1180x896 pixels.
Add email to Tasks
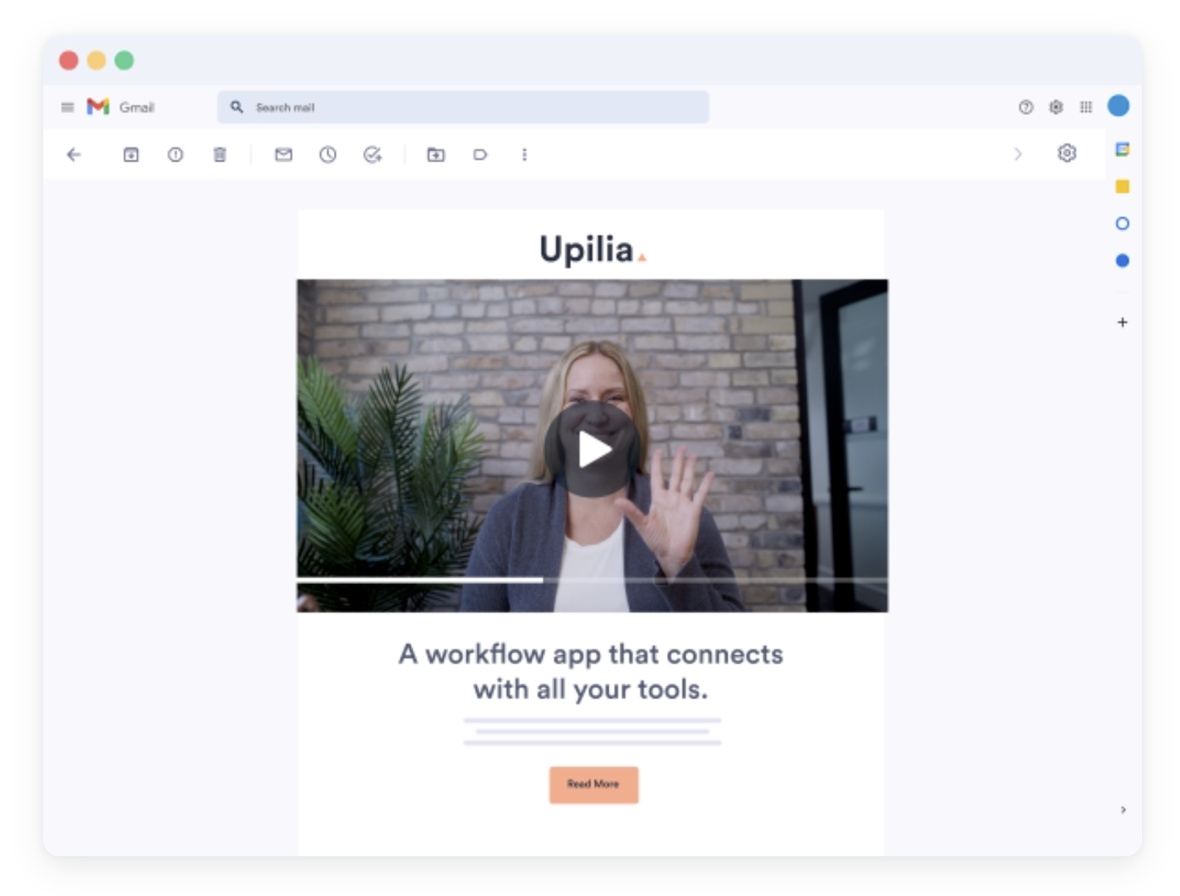[372, 155]
